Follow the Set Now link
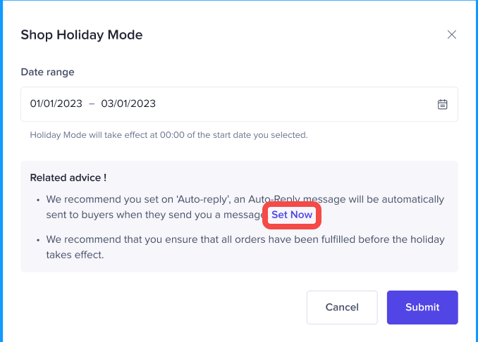 click(x=292, y=215)
